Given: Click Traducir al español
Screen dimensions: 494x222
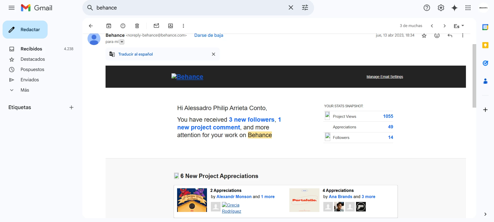Looking at the screenshot, I should pyautogui.click(x=136, y=54).
